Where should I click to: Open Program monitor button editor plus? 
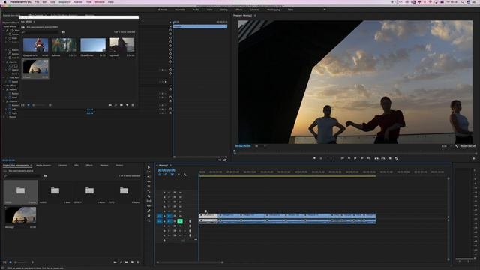point(474,158)
